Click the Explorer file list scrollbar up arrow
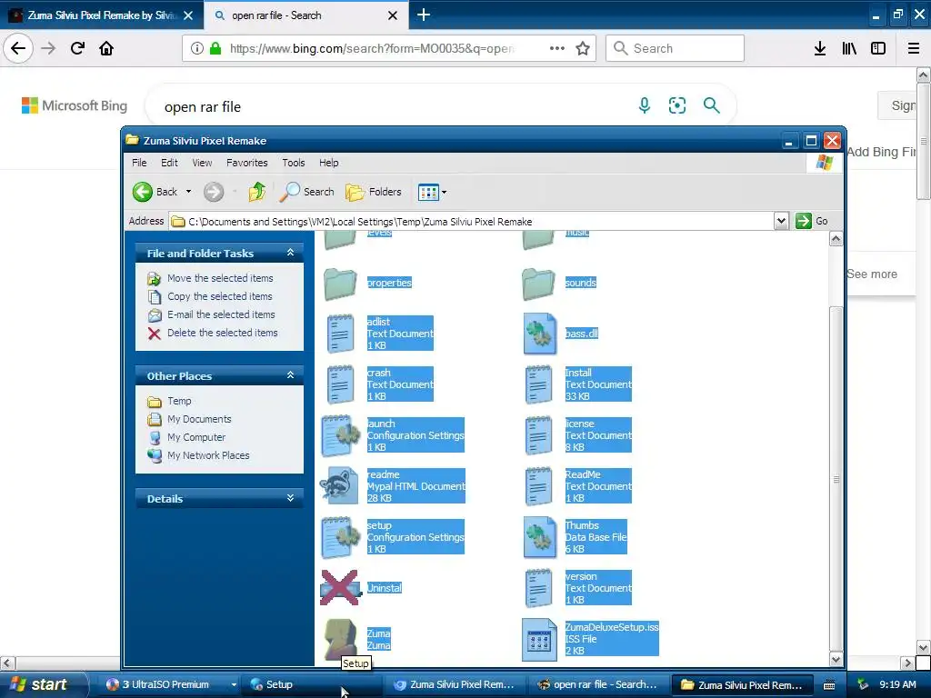The width and height of the screenshot is (931, 698). tap(836, 239)
